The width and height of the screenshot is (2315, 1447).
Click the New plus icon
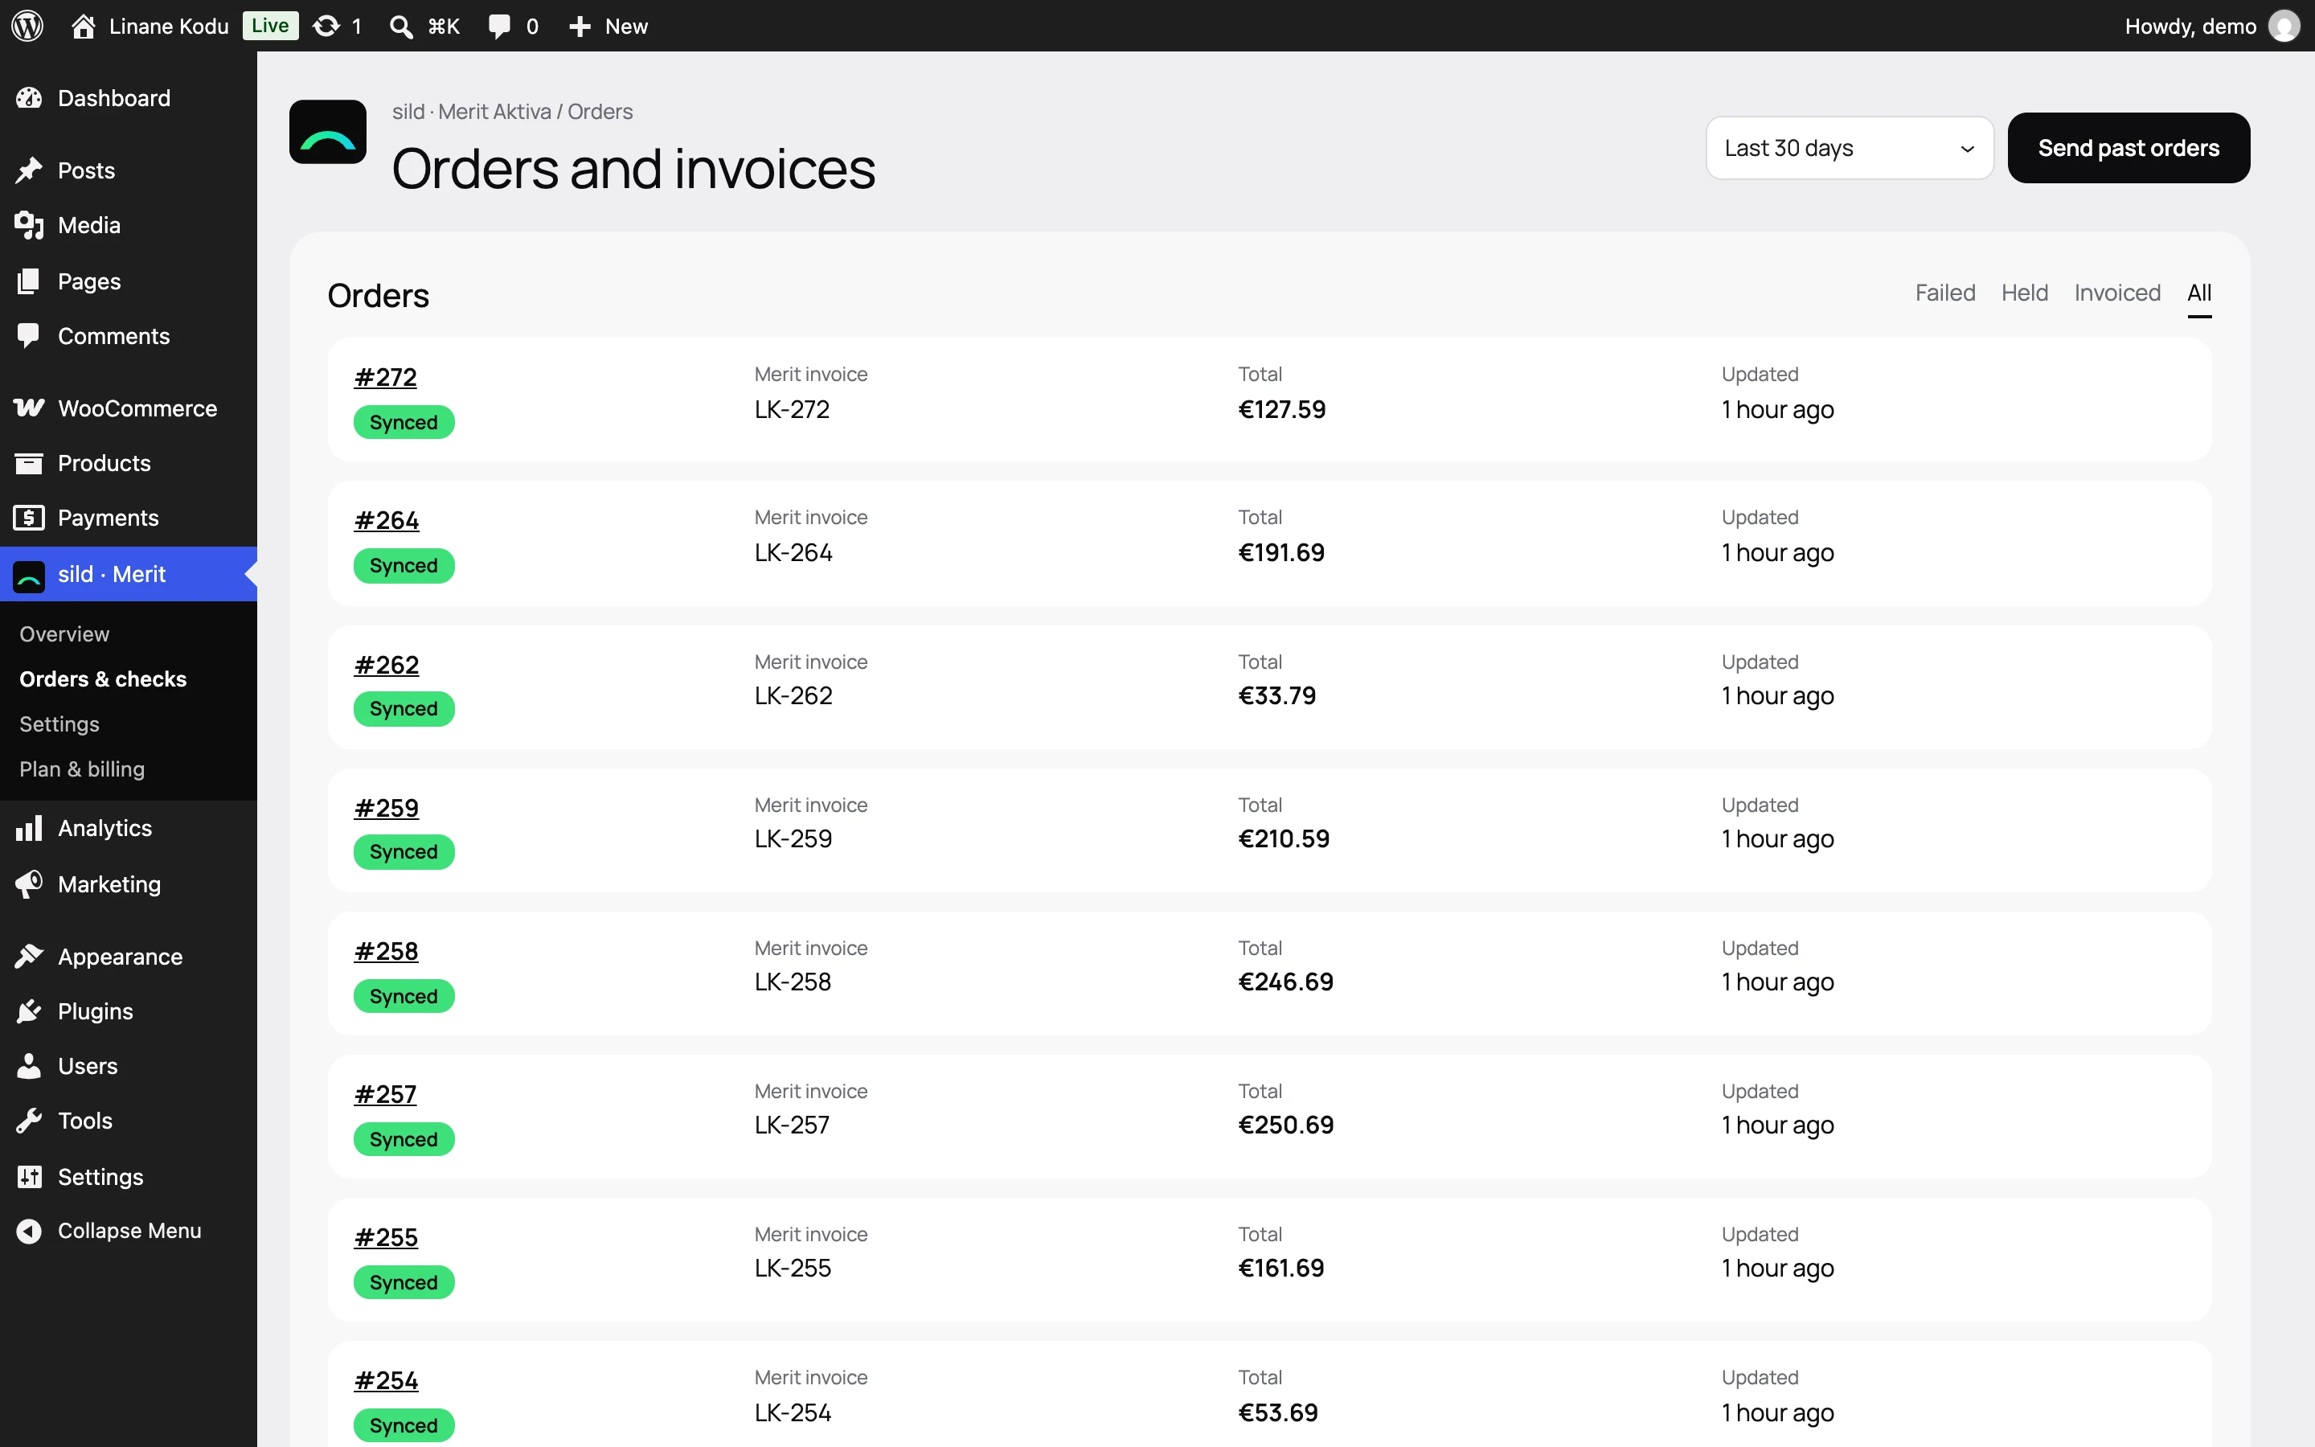pyautogui.click(x=580, y=26)
